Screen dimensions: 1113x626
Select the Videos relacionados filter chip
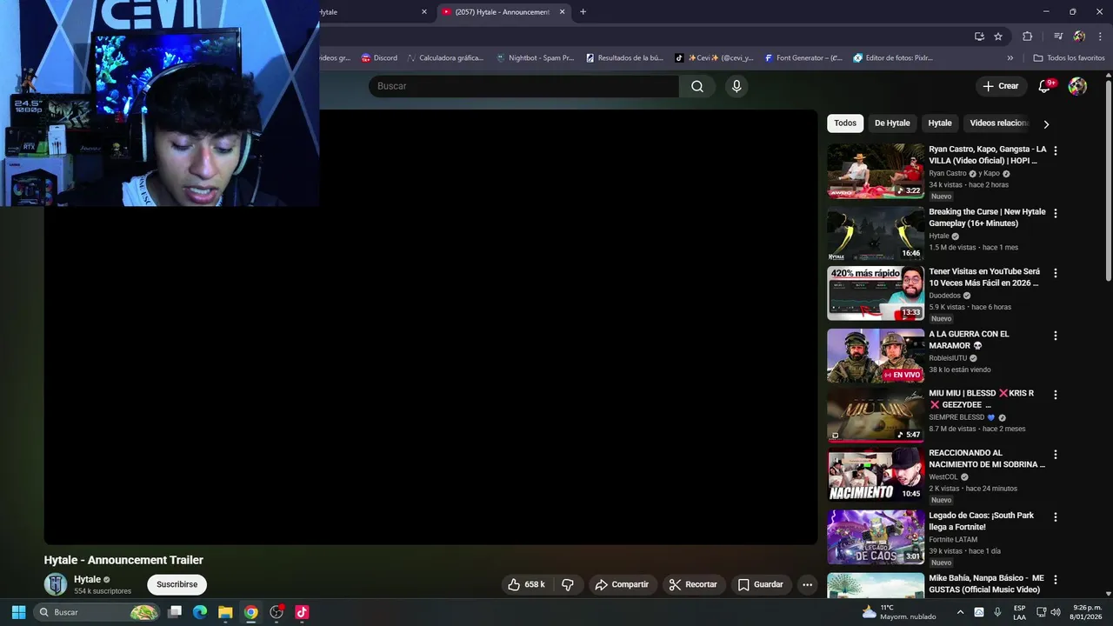998,123
